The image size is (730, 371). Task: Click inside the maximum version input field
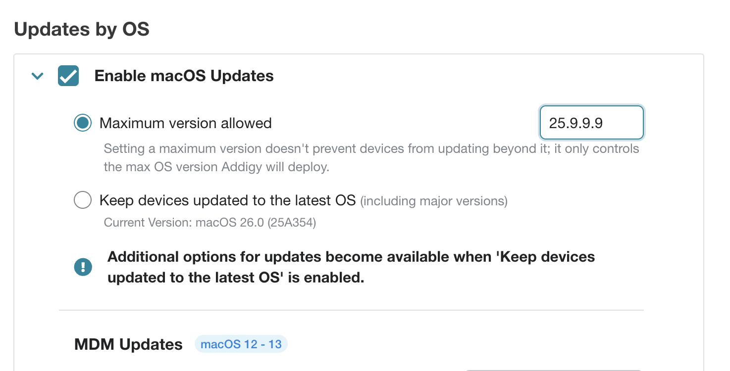[591, 123]
